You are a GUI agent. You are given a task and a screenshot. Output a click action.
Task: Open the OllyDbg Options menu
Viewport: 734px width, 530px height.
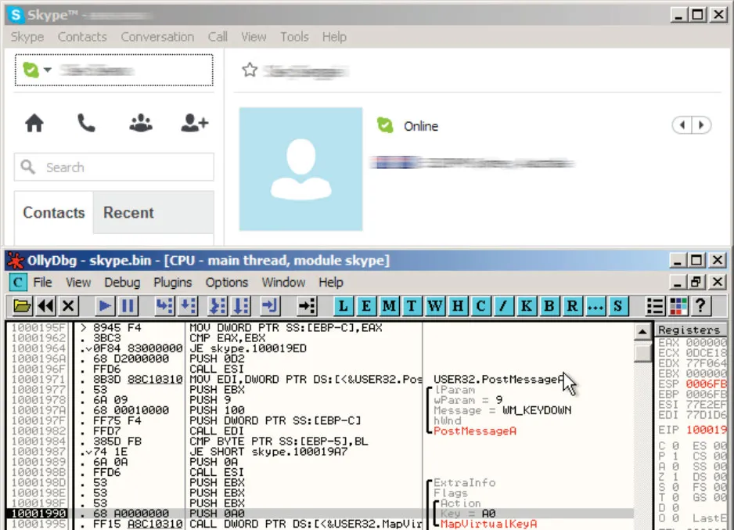pos(227,283)
